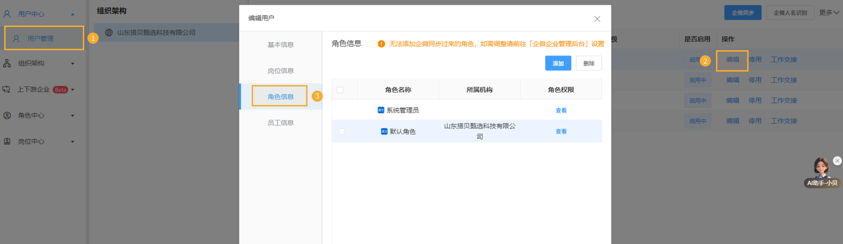Screen dimensions: 843x244
Task: Click the 岗位中心 badge icon
Action: [7, 141]
